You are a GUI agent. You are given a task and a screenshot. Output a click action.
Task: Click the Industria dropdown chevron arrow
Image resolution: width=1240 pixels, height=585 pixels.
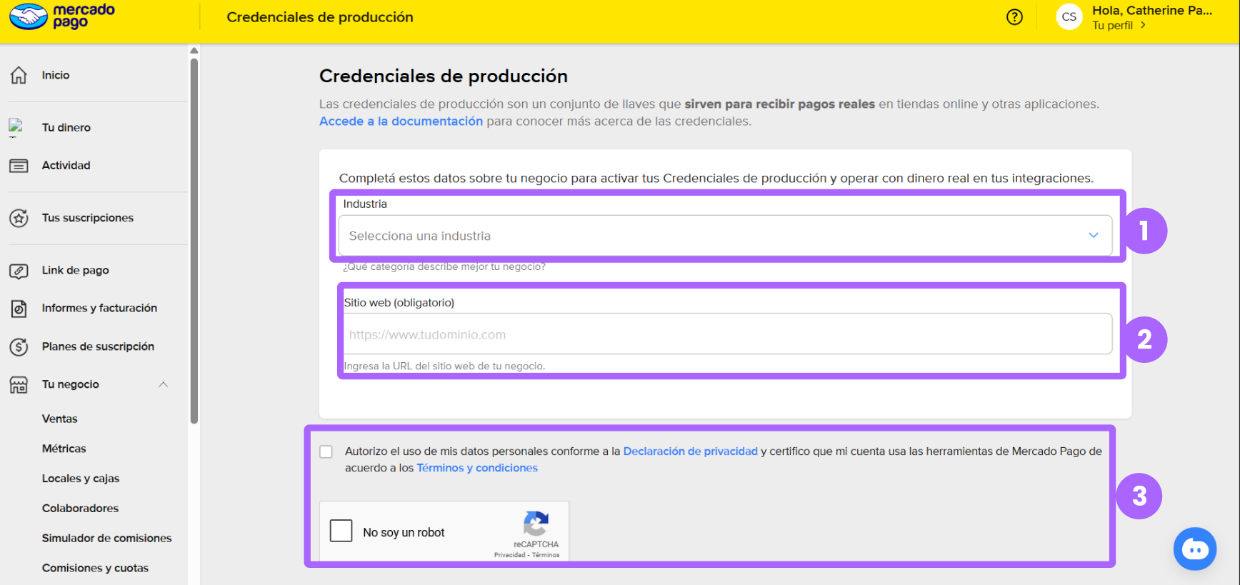tap(1093, 235)
